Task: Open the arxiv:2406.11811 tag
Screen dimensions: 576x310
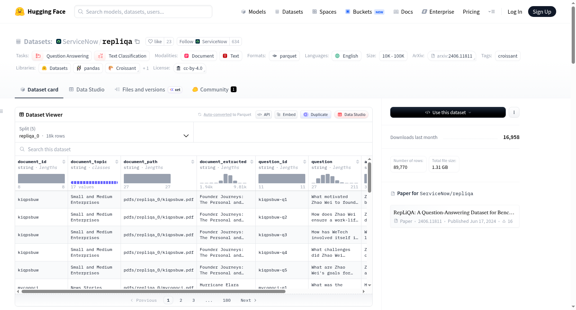Action: (x=452, y=56)
